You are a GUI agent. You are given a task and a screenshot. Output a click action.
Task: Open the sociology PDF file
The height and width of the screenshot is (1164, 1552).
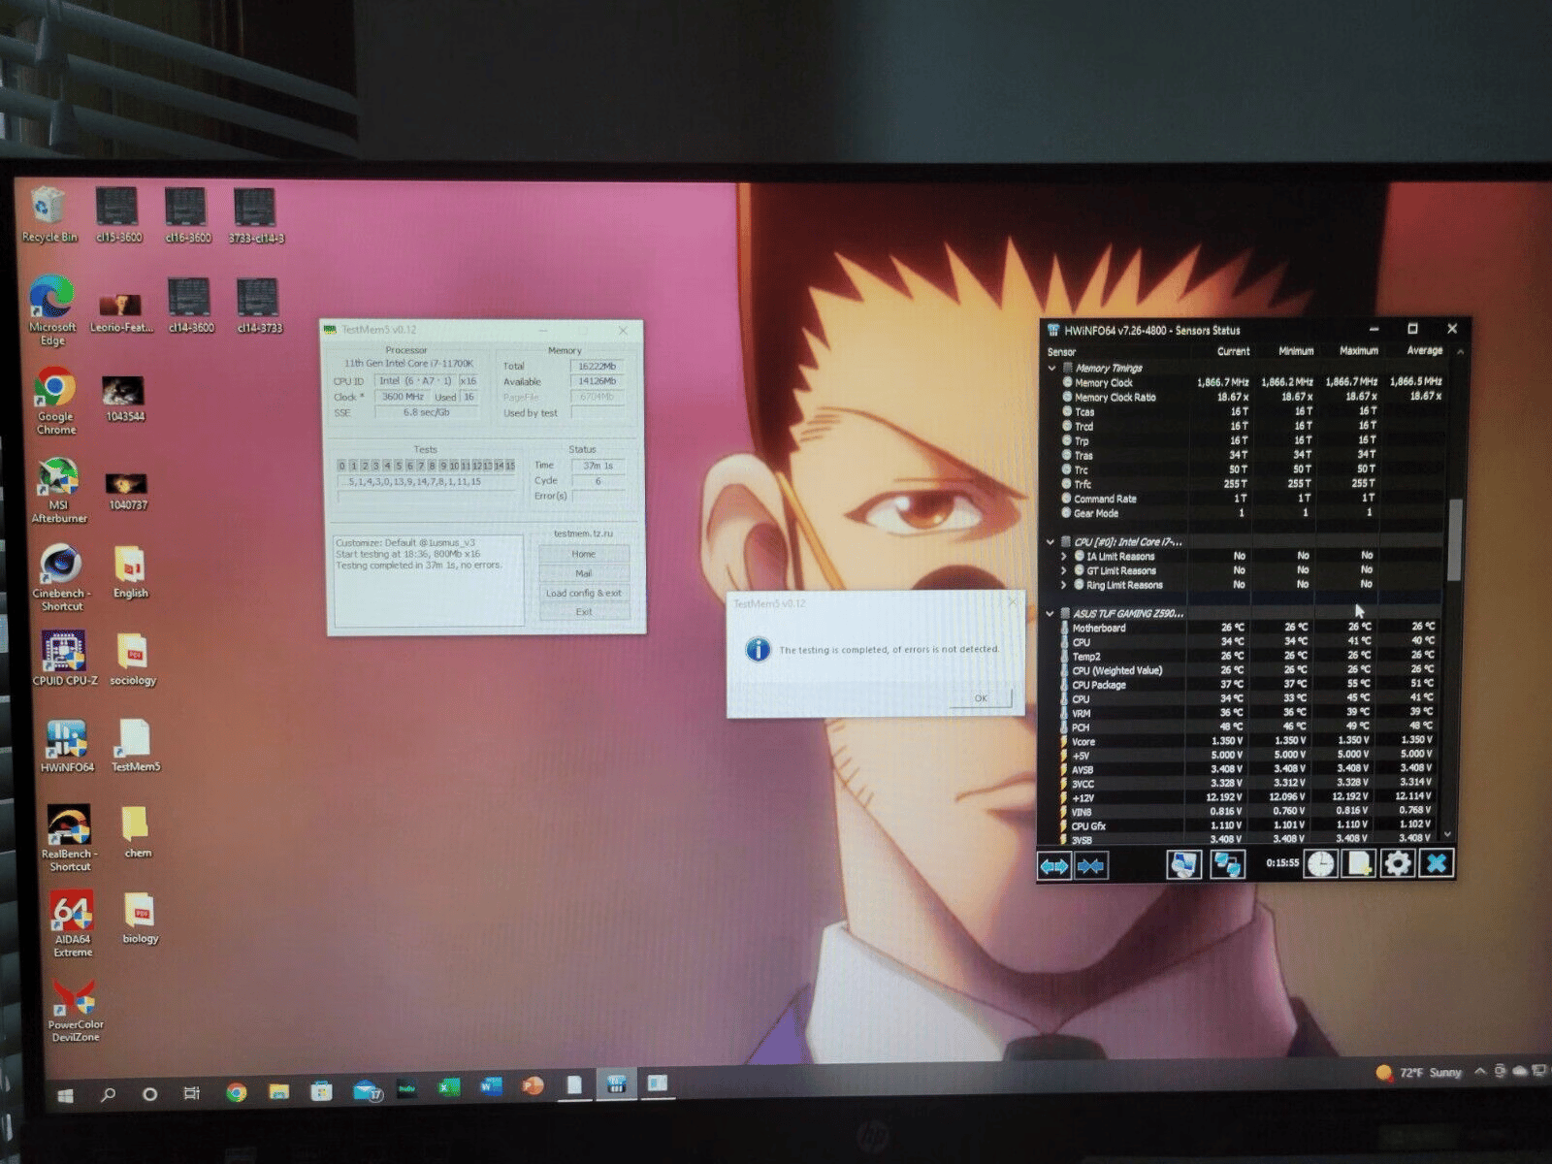click(x=133, y=660)
